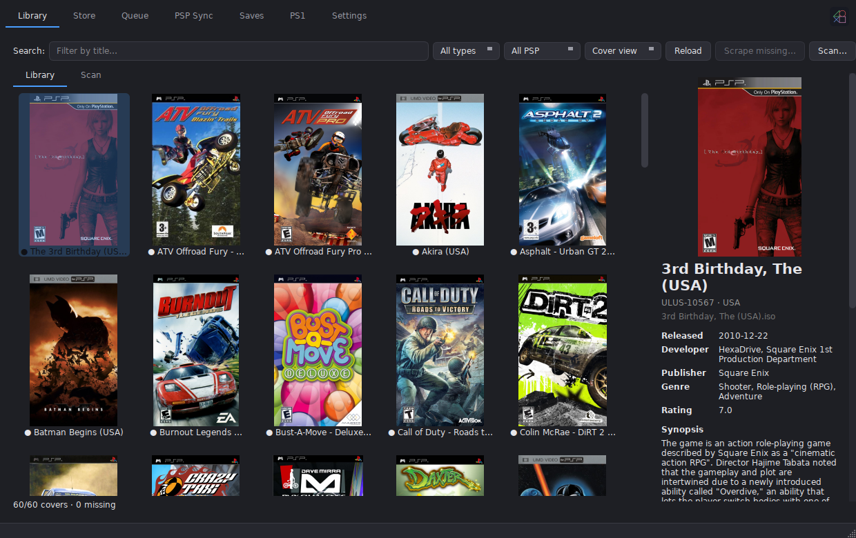Select the Library sub-tab
Image resolution: width=856 pixels, height=538 pixels.
coord(40,74)
